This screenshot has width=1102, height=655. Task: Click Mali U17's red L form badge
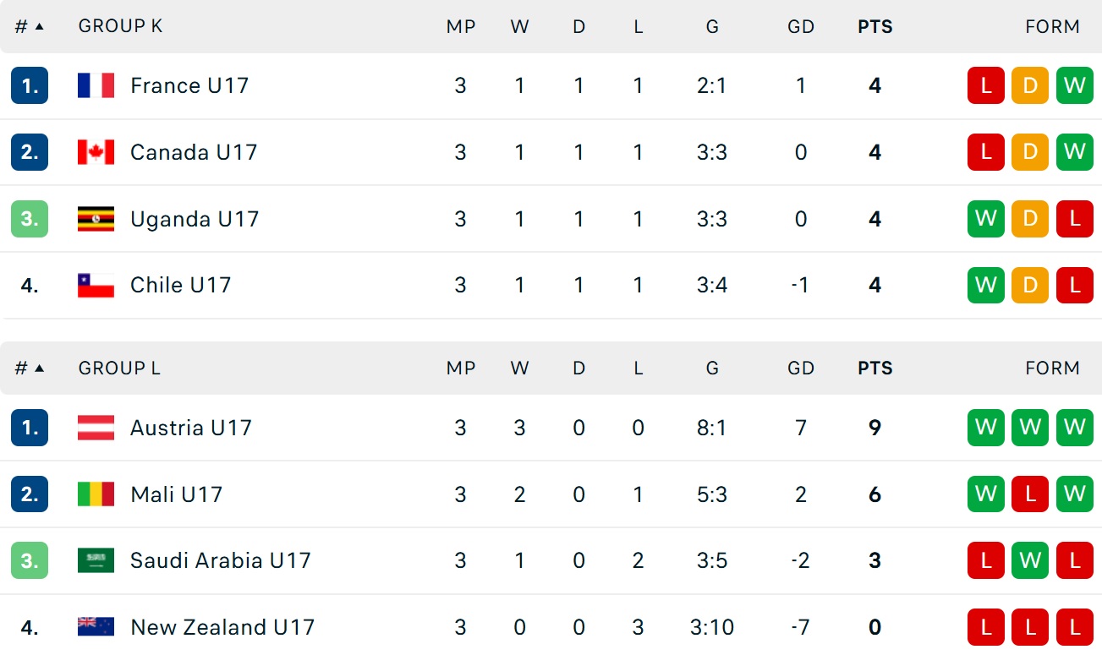(x=1029, y=494)
